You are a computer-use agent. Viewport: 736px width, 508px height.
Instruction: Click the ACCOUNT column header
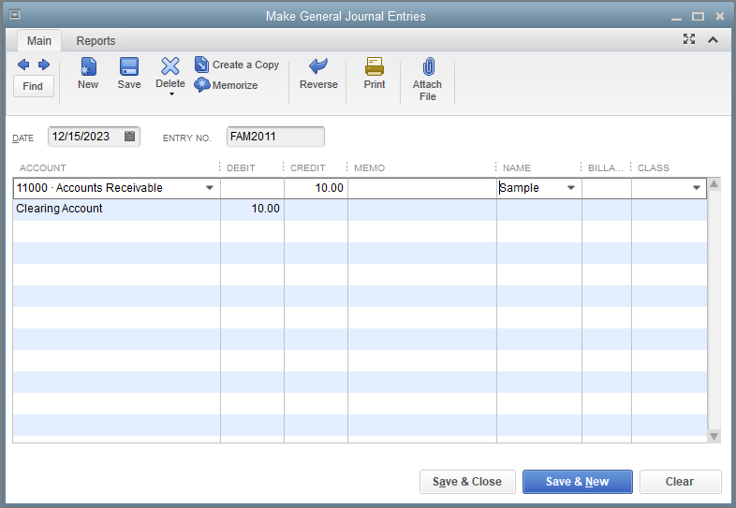click(x=43, y=167)
